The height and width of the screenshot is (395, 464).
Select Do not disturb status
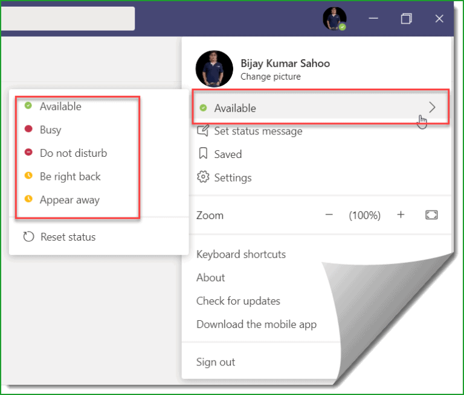(x=73, y=153)
